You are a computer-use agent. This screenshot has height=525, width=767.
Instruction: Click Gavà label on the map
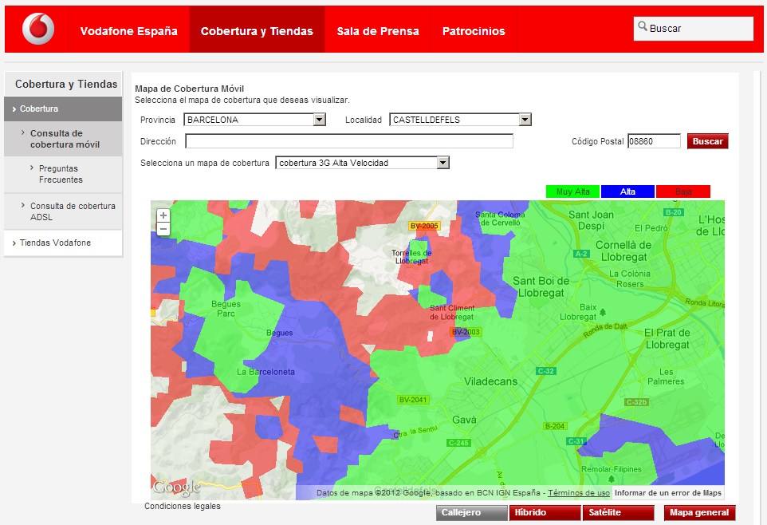coord(464,420)
